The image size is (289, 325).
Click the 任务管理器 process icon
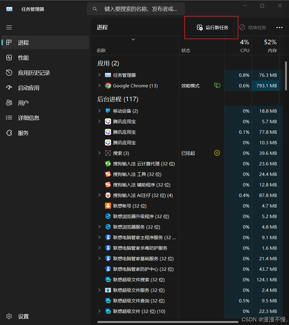click(x=108, y=75)
